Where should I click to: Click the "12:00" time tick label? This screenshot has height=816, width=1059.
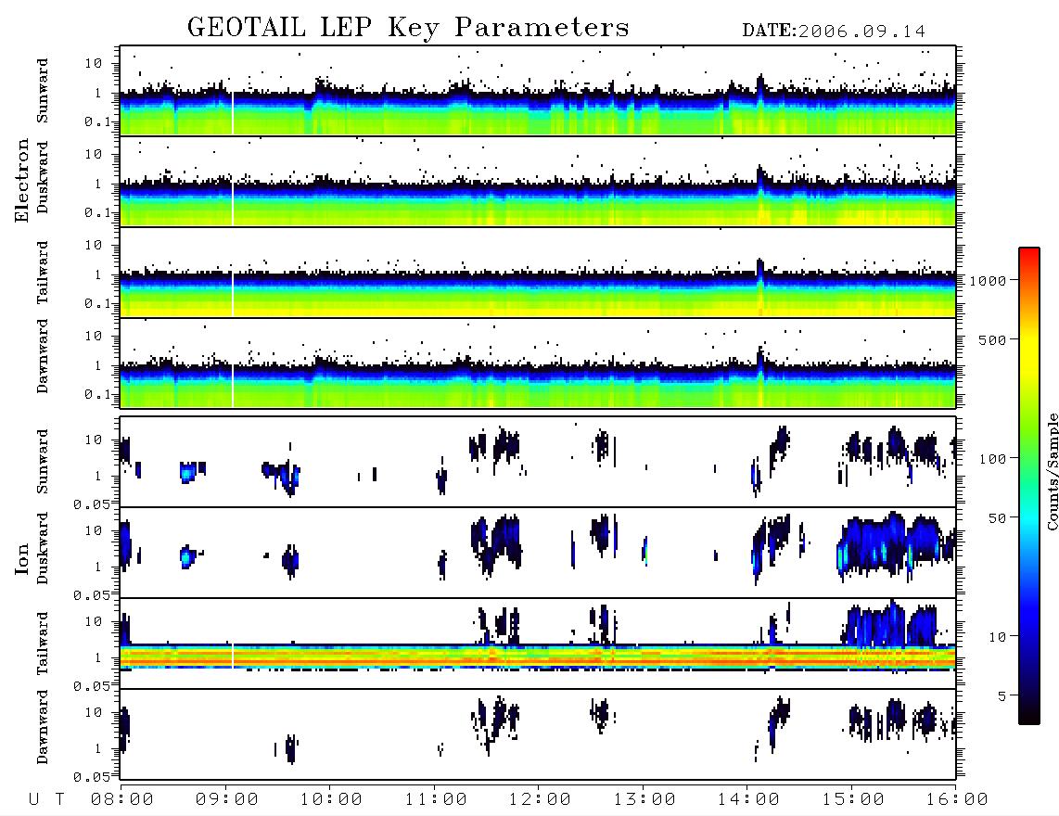pyautogui.click(x=540, y=800)
